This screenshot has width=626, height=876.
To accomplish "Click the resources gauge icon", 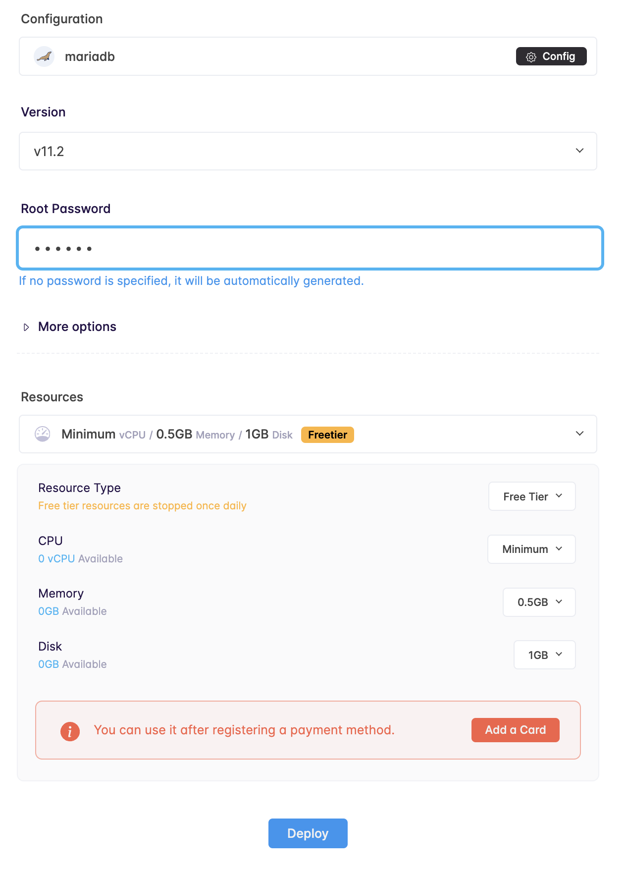I will click(43, 434).
